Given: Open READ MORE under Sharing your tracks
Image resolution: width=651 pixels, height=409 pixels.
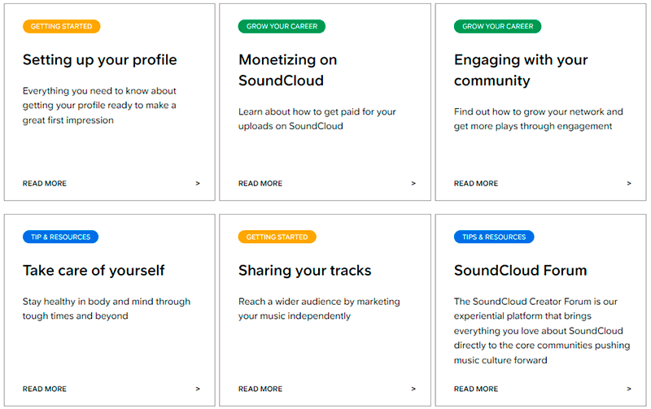Looking at the screenshot, I should click(x=260, y=389).
